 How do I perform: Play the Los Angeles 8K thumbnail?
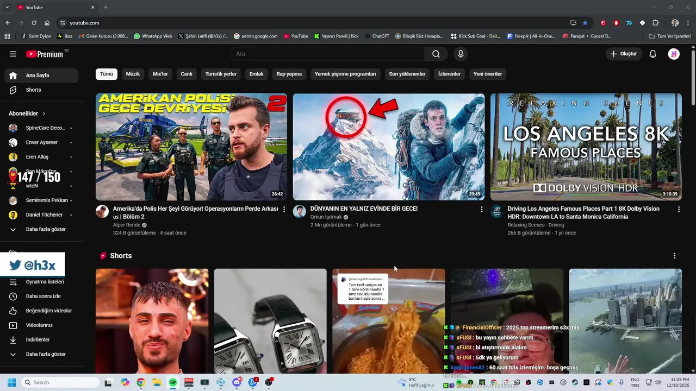pos(586,147)
